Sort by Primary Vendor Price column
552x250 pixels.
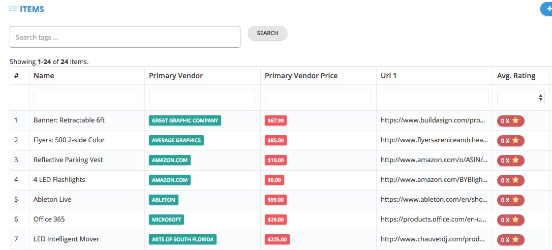tap(301, 76)
